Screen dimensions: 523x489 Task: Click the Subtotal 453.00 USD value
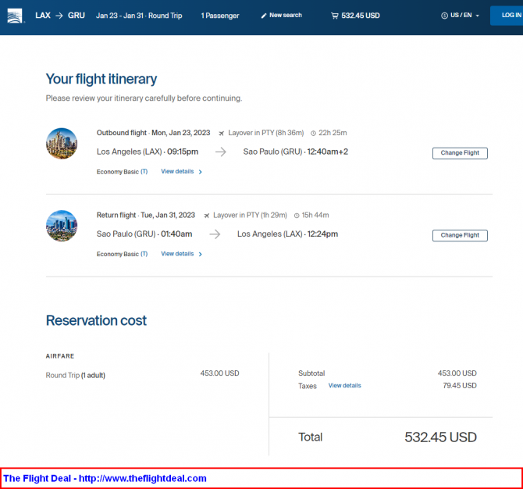click(x=457, y=373)
